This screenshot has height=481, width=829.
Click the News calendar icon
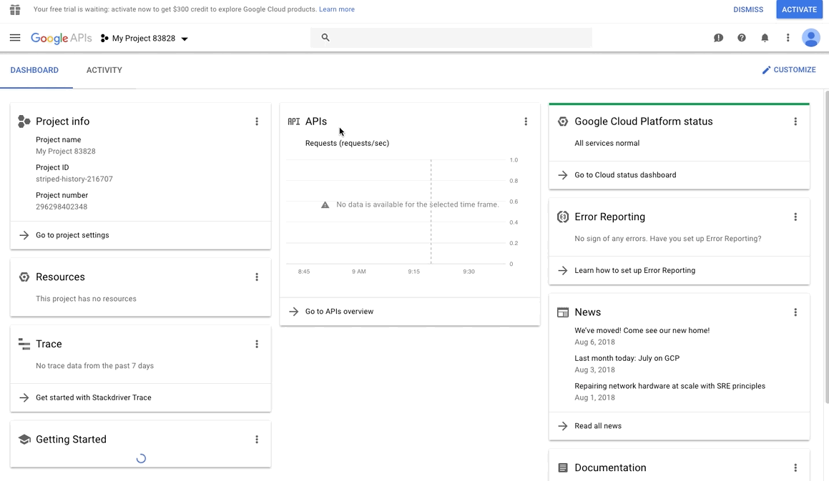(563, 312)
